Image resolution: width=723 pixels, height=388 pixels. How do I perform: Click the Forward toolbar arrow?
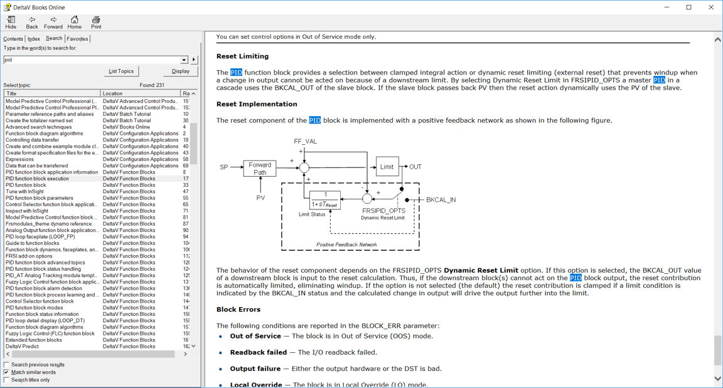tap(53, 22)
